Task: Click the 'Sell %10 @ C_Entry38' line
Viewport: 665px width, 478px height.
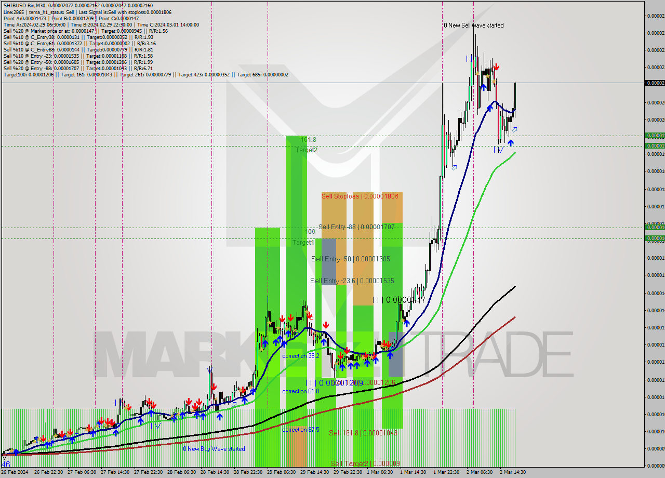Action: pyautogui.click(x=78, y=37)
